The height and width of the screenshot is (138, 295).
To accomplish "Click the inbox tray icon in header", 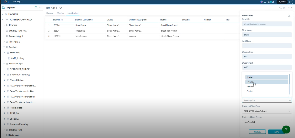I will [265, 2].
